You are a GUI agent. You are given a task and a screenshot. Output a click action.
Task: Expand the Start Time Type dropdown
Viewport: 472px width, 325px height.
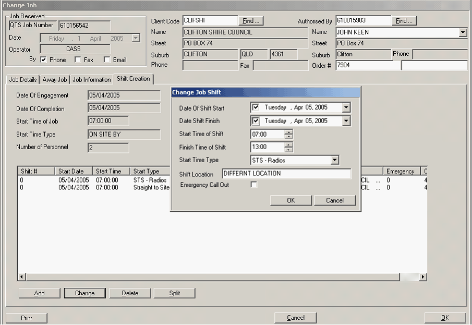click(x=335, y=160)
